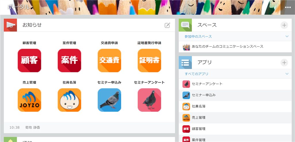Open セミナーアンケート from the app list
The width and height of the screenshot is (295, 142).
207,84
